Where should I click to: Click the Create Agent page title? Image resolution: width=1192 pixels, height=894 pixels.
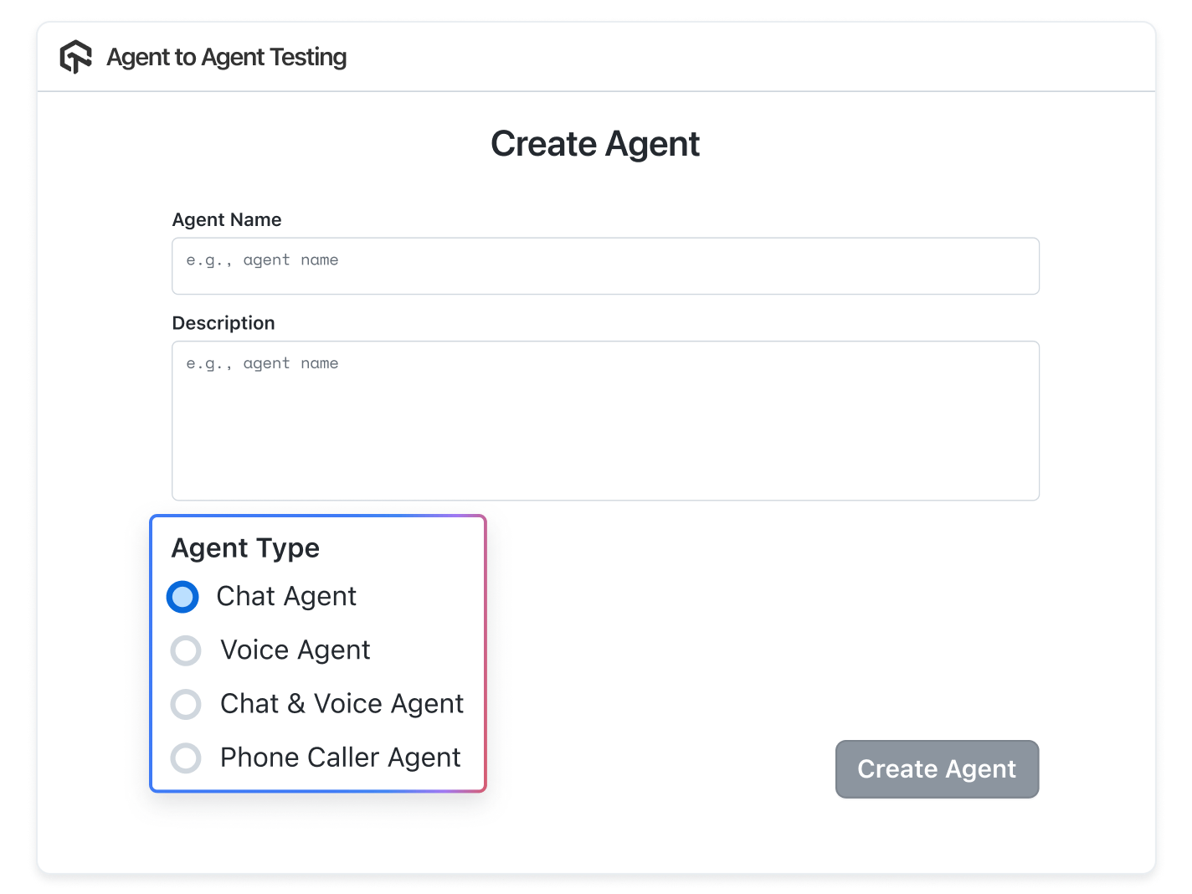pyautogui.click(x=595, y=143)
